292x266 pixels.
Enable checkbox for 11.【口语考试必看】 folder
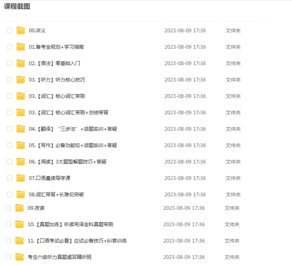pyautogui.click(x=8, y=241)
